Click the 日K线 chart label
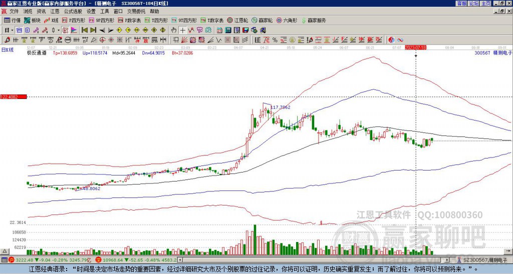The image size is (513, 274). [8, 49]
